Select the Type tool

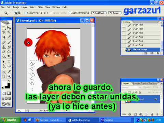(x=9, y=61)
